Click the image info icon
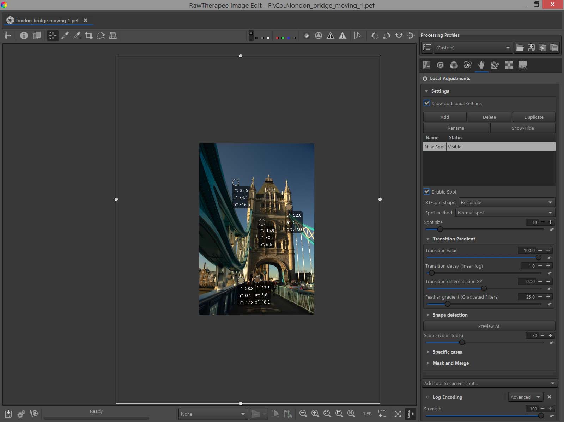The height and width of the screenshot is (422, 564). coord(24,36)
